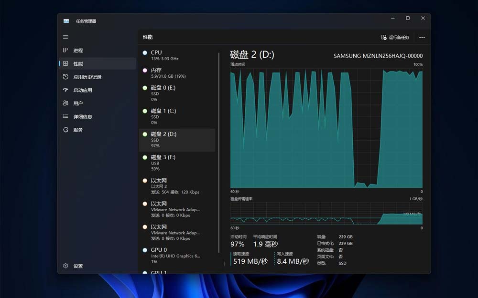Open the 用户 users icon
This screenshot has height=298, width=478.
pyautogui.click(x=65, y=103)
